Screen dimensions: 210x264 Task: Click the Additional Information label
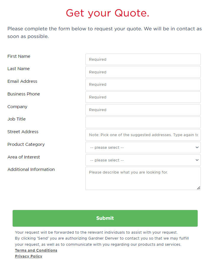click(31, 169)
